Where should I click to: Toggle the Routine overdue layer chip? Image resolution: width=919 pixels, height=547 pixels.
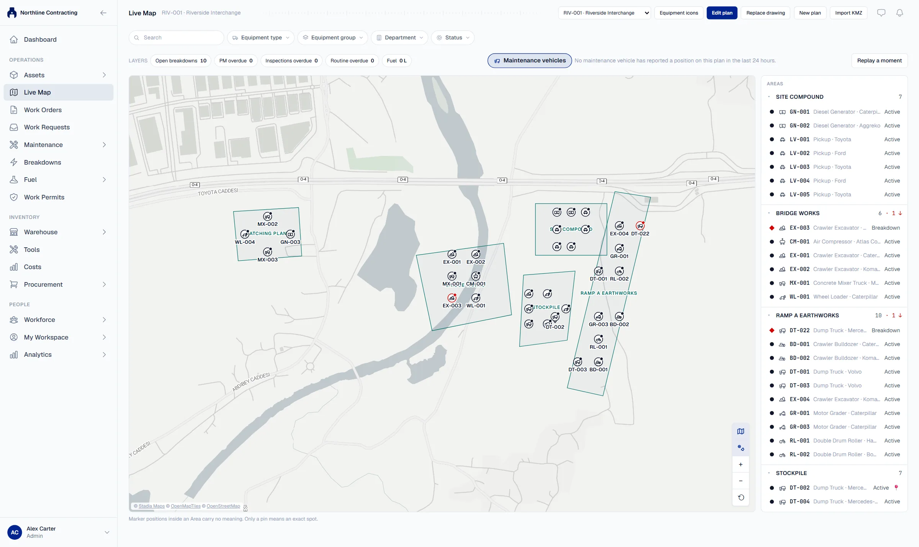[352, 60]
